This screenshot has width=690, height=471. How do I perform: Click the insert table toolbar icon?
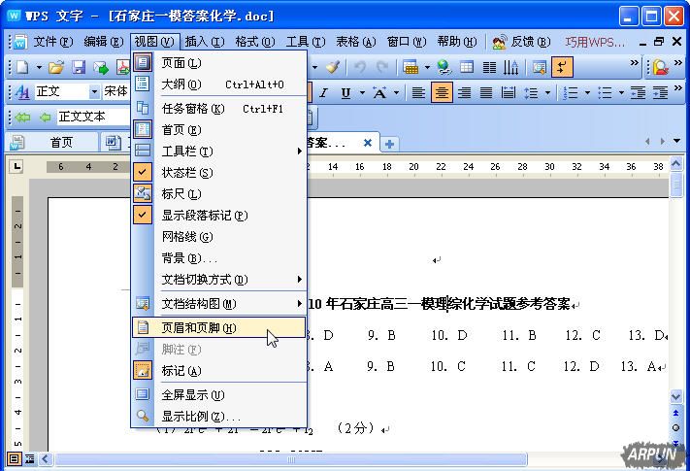pos(467,67)
